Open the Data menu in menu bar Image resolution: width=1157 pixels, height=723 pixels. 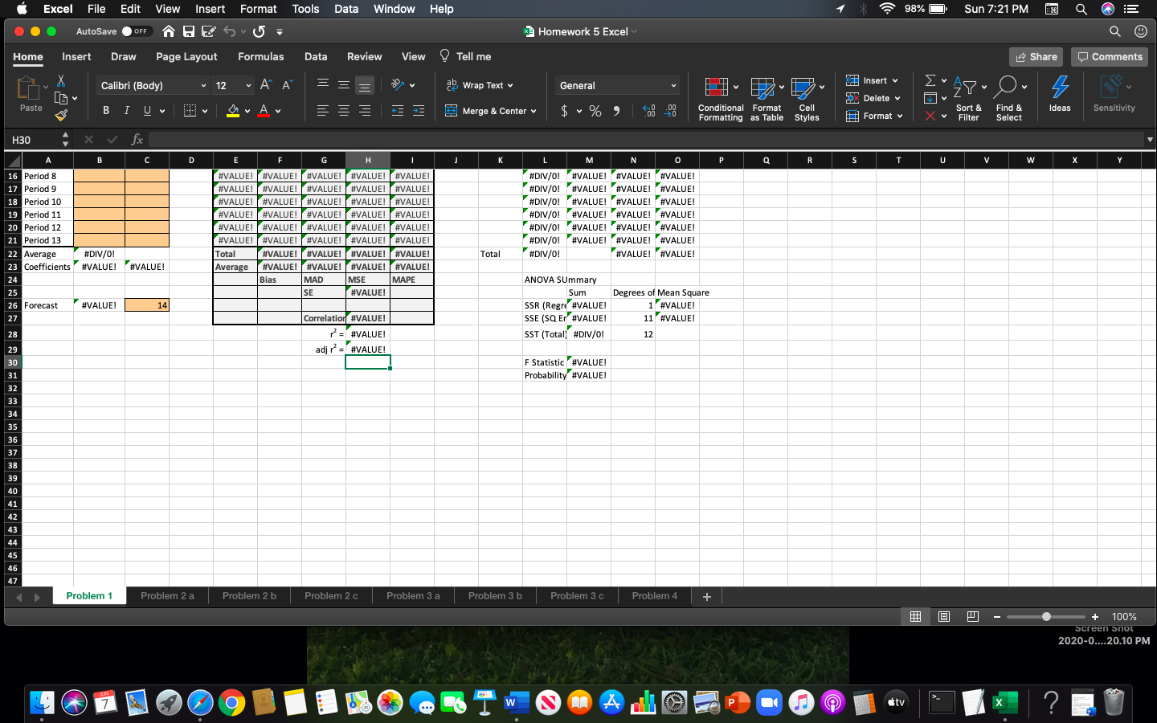346,9
